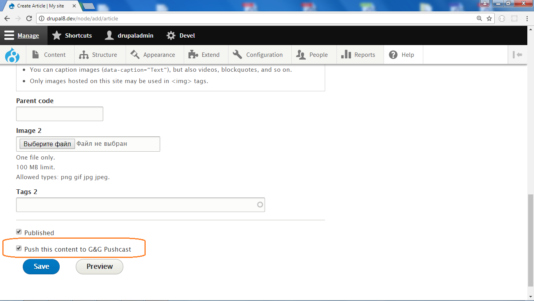Disable Push this content to G&G Pushcast
This screenshot has height=301, width=534.
(x=18, y=248)
